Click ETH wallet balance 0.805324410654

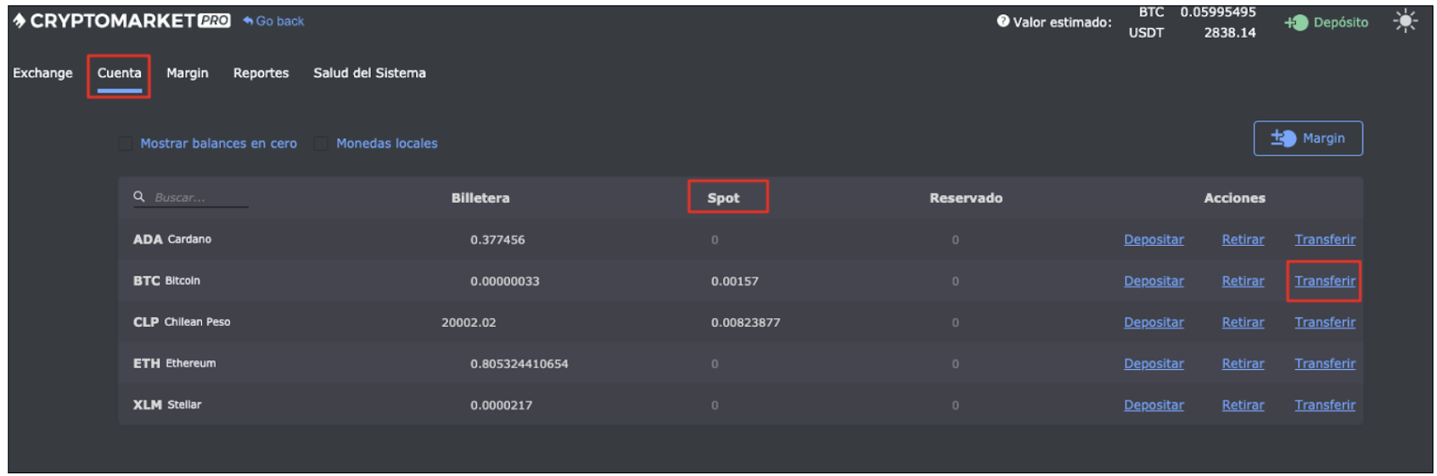coord(519,364)
